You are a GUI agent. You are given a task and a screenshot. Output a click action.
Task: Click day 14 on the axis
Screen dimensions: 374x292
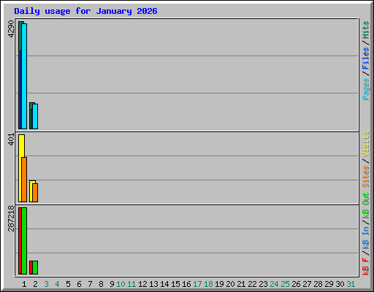click(x=164, y=284)
